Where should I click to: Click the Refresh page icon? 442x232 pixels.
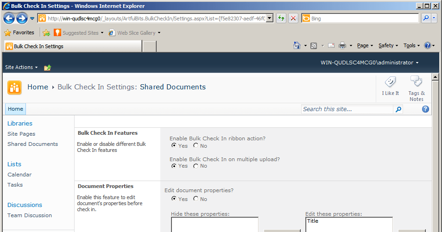pos(281,19)
